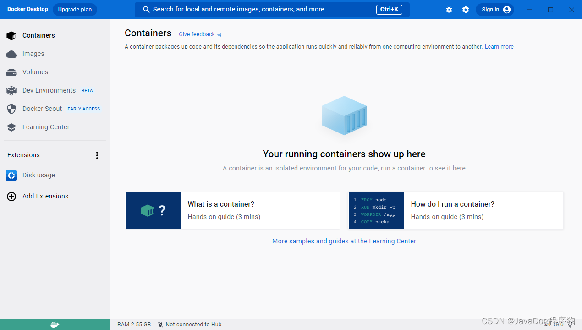The height and width of the screenshot is (330, 582).
Task: Click Learn more about containers
Action: [499, 46]
